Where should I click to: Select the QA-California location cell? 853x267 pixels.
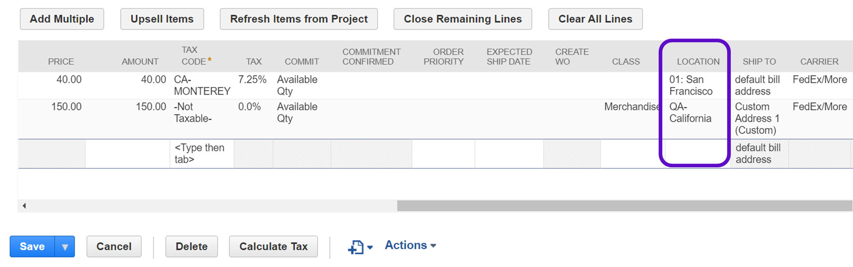pyautogui.click(x=690, y=113)
